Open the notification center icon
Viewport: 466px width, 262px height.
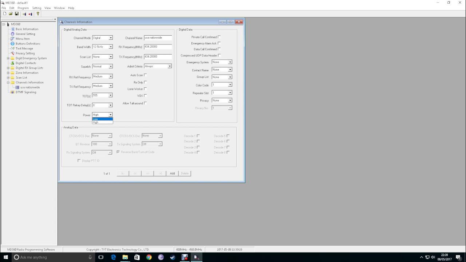tap(458, 257)
